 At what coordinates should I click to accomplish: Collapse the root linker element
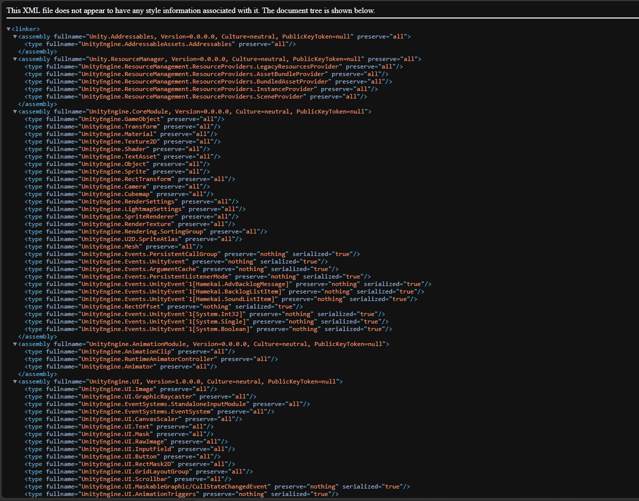pyautogui.click(x=8, y=29)
